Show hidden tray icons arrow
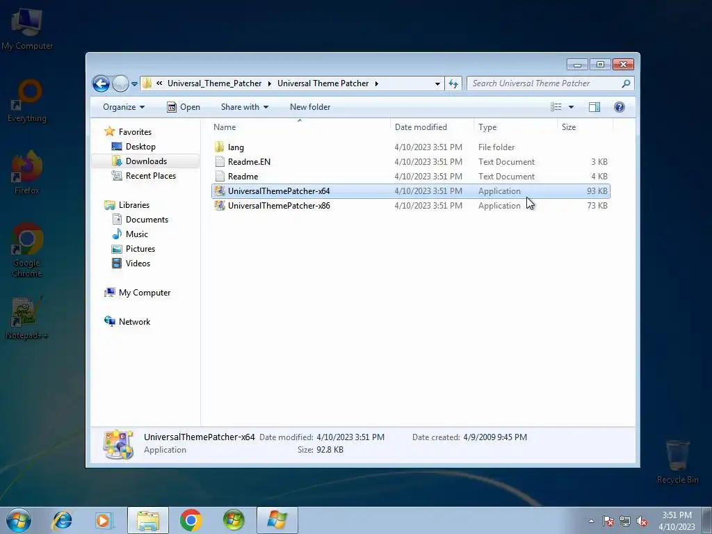This screenshot has width=712, height=534. click(x=591, y=521)
